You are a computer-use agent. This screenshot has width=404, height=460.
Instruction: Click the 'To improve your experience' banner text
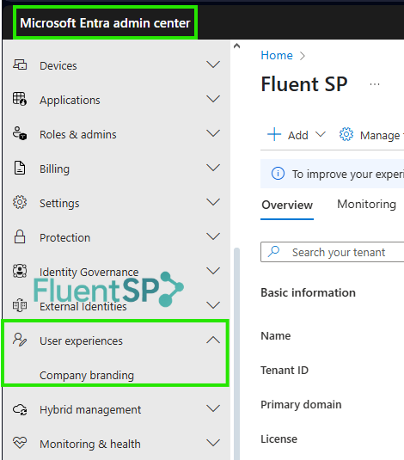click(x=348, y=175)
